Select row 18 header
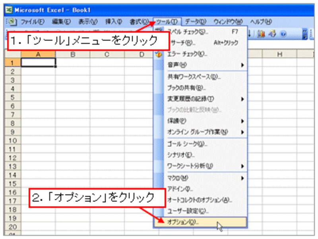This screenshot has height=239, width=318. [13, 210]
